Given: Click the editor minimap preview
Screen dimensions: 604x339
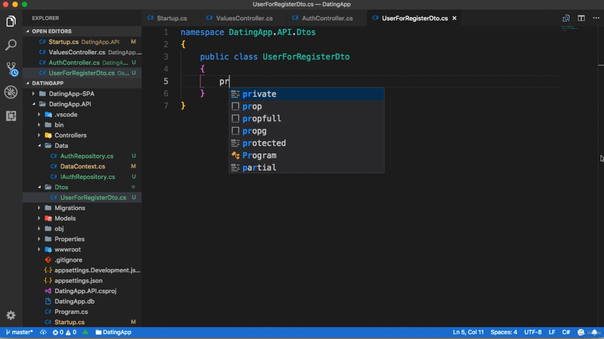Looking at the screenshot, I should 570,28.
